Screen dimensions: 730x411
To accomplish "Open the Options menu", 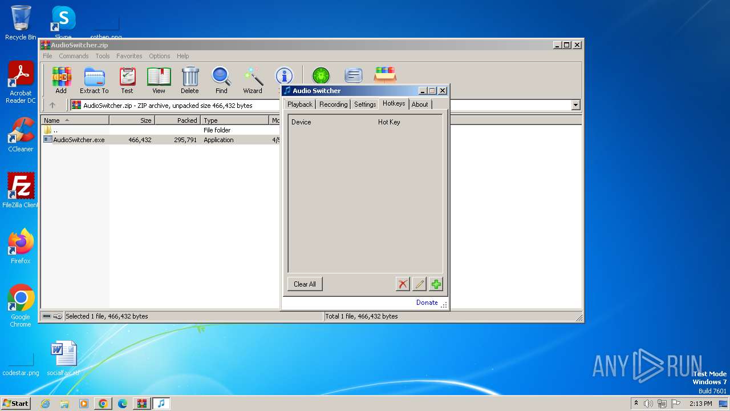I will (160, 56).
